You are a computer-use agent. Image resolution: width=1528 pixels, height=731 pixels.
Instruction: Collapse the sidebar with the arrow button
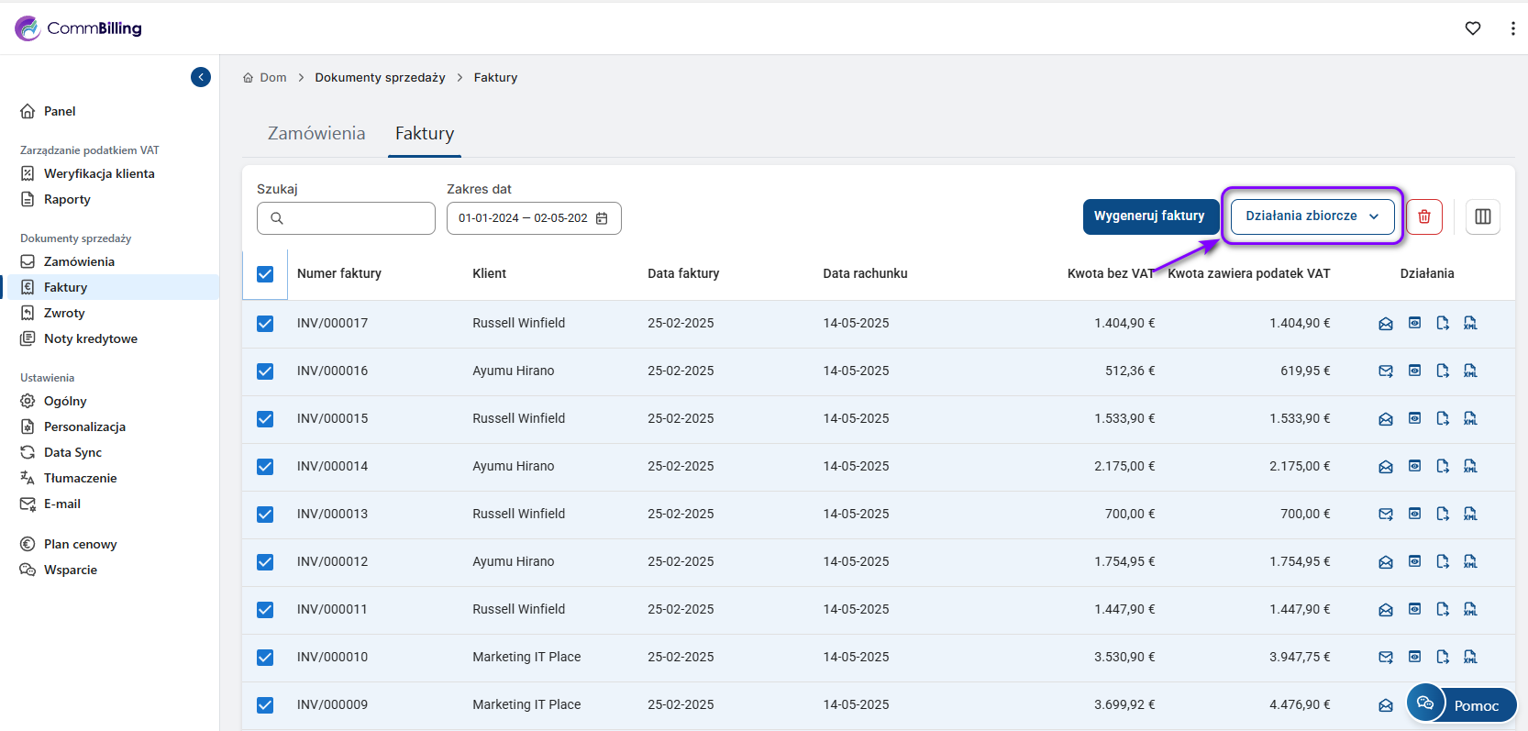[201, 77]
